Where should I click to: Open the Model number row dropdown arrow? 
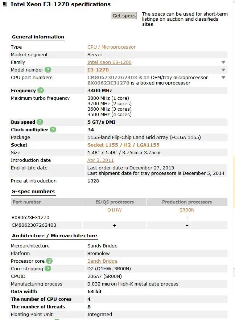coord(223,70)
